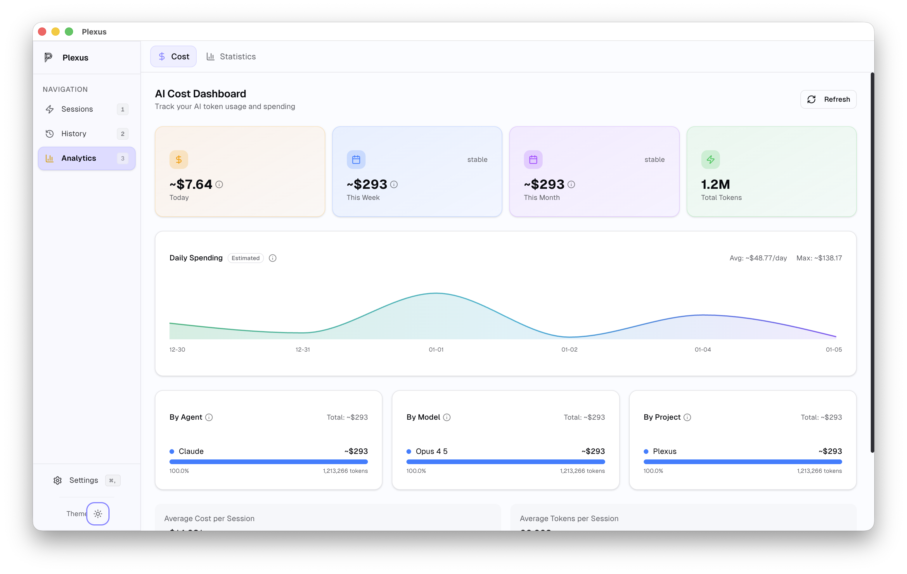Click the lightning icon on Total Tokens card
This screenshot has width=907, height=574.
710,159
